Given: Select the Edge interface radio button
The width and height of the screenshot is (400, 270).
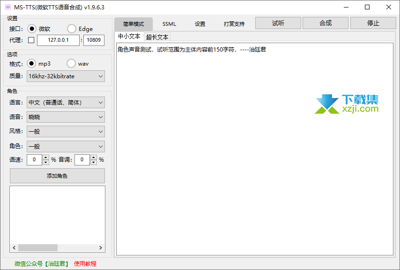Looking at the screenshot, I should 71,29.
